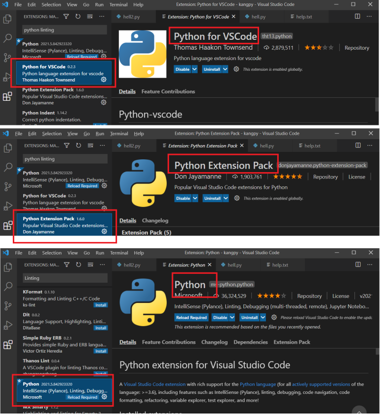Screen dimensions: 380x415
Task: Open Search icon in top window activity bar
Action: click(x=7, y=38)
